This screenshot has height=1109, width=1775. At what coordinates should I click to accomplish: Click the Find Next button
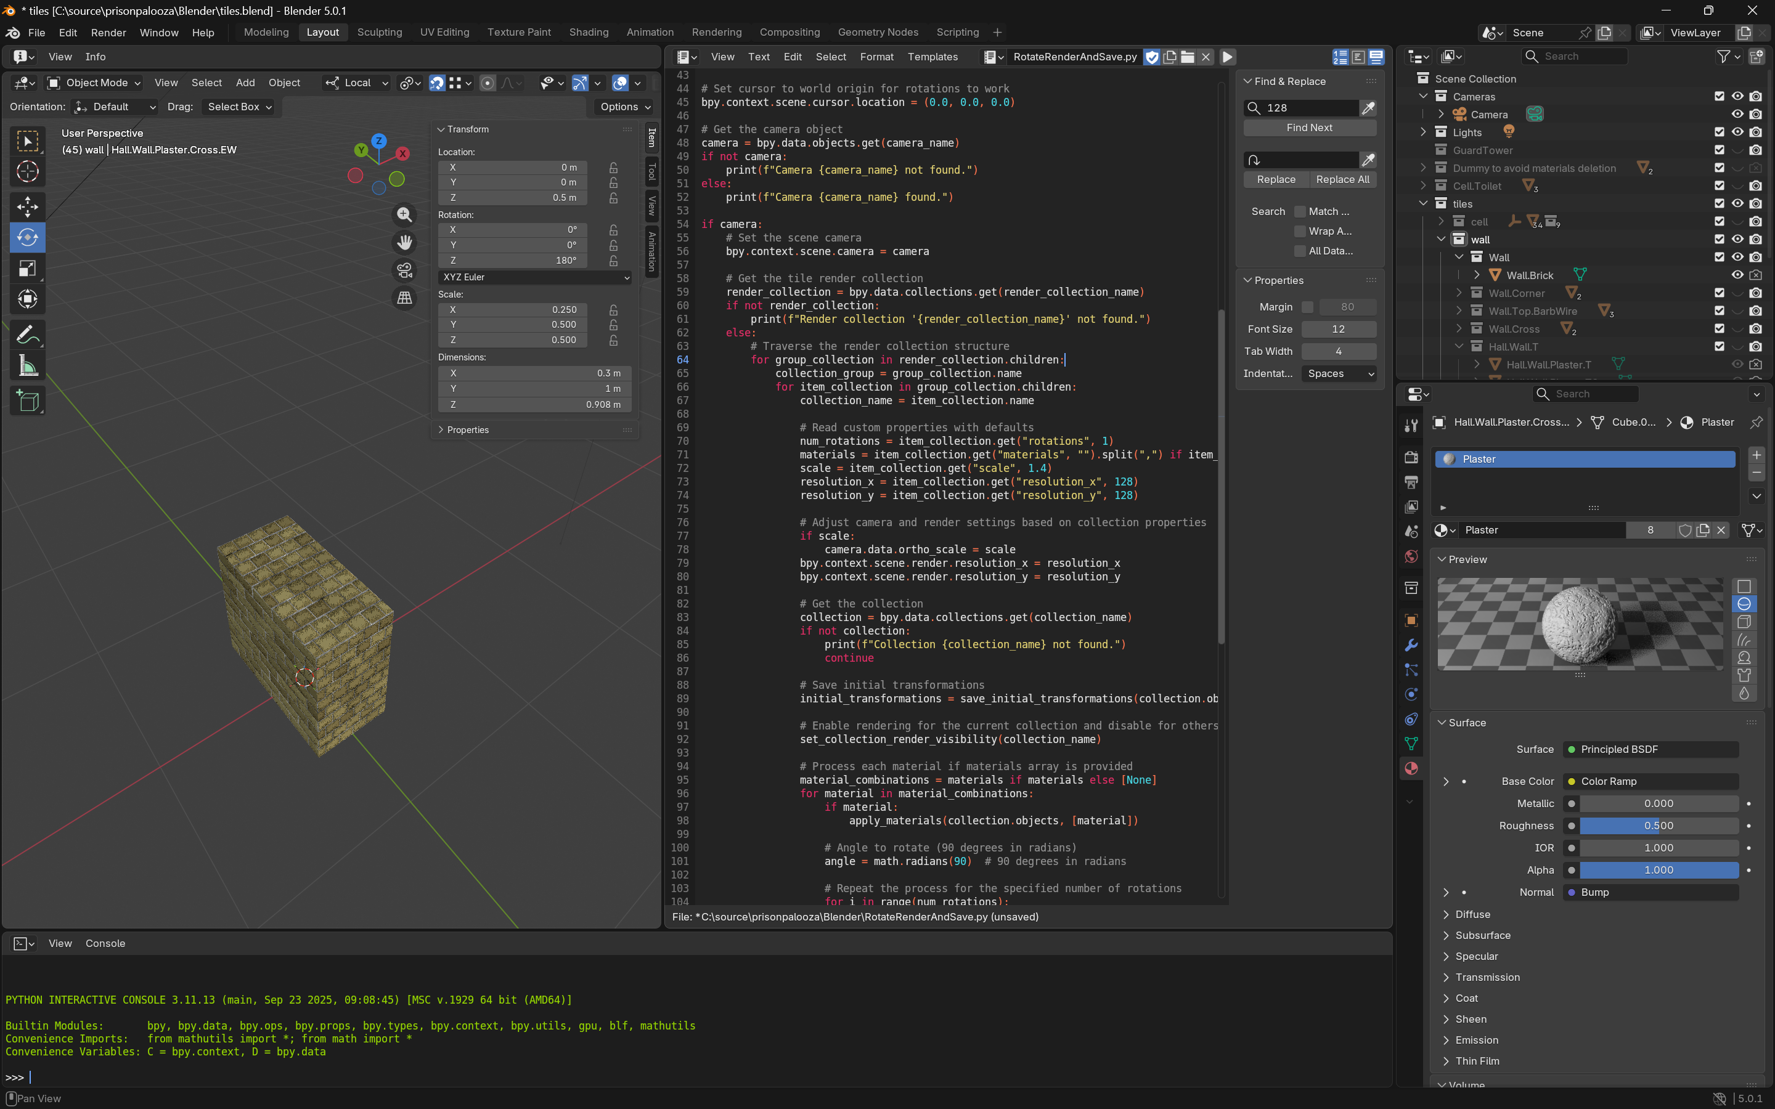1309,128
